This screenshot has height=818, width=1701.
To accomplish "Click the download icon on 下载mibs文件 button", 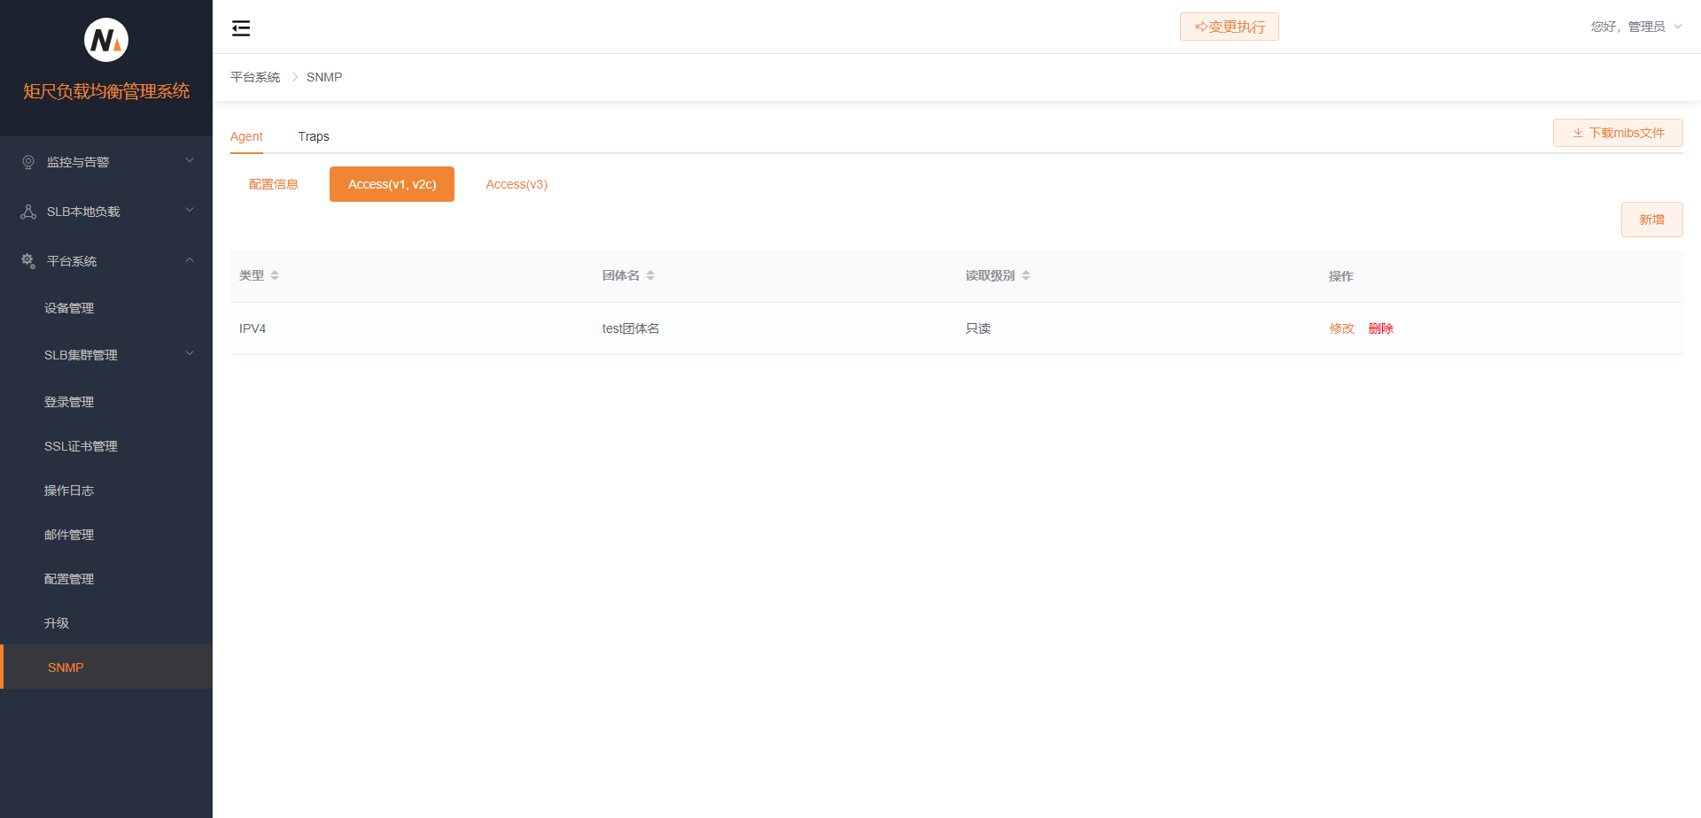I will click(x=1578, y=132).
